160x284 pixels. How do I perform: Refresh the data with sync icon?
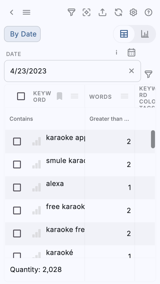tap(118, 12)
